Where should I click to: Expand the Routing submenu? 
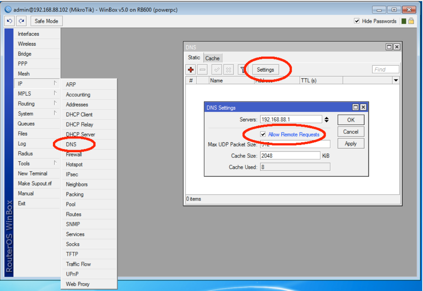(x=37, y=103)
